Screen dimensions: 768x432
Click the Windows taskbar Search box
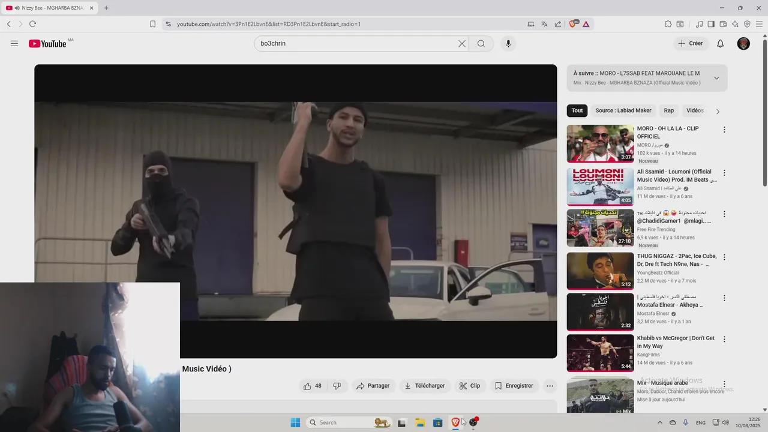click(x=349, y=422)
